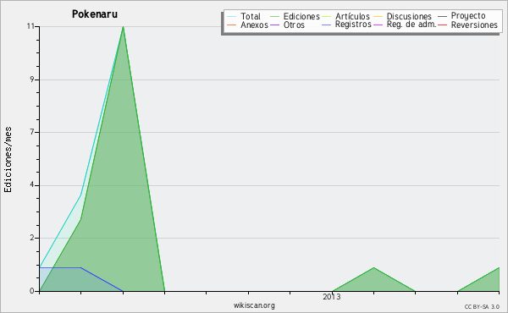
Task: Click the blue Registros legend line swatch
Action: pos(327,25)
